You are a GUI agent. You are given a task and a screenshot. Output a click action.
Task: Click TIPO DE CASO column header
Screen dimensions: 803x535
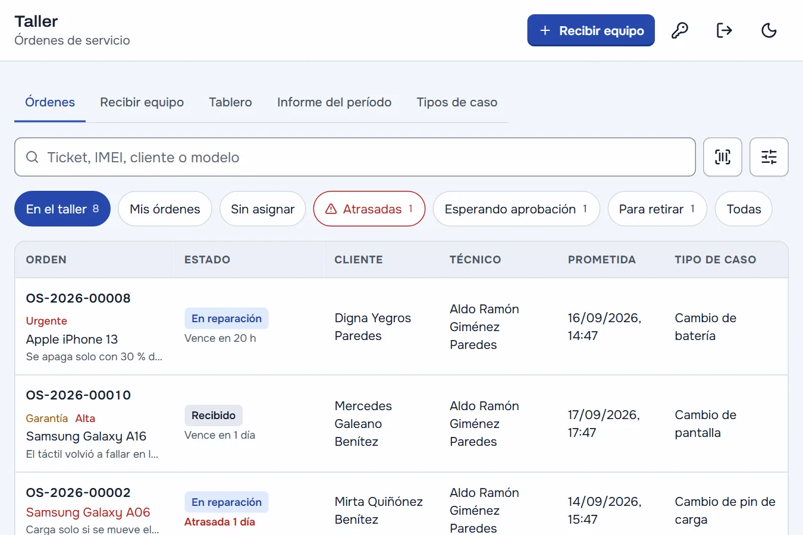[716, 260]
